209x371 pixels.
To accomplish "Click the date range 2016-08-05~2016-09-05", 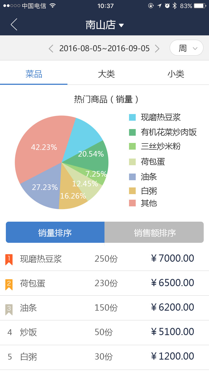I will 104,49.
